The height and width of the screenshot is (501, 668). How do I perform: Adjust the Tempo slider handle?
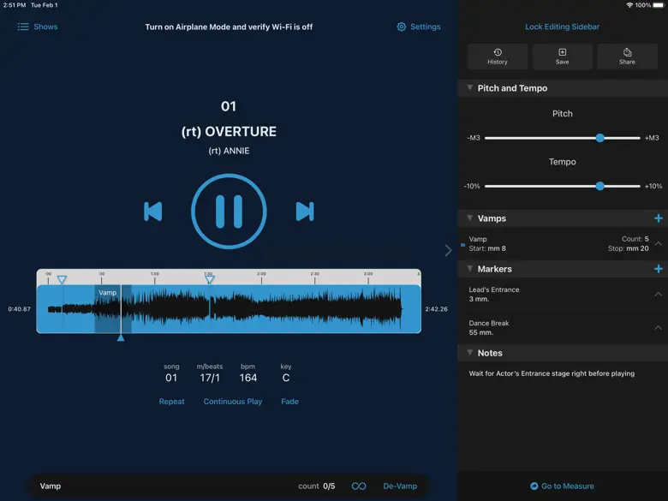click(599, 186)
